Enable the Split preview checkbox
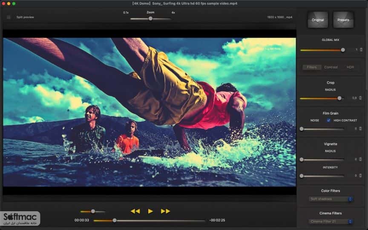The image size is (368, 230). point(9,17)
